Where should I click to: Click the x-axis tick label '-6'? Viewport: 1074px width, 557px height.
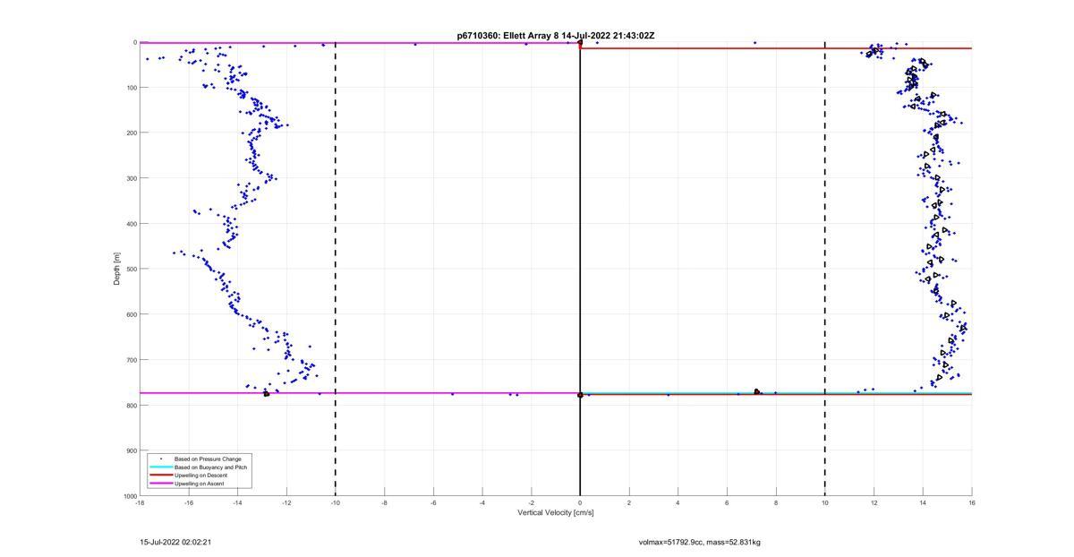433,502
